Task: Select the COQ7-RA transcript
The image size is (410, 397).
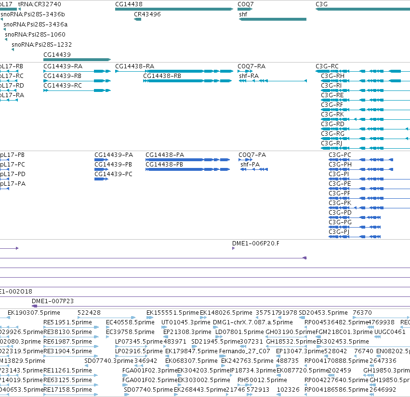Action: coord(245,71)
